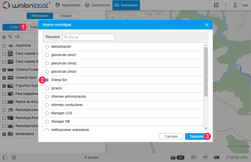Uncheck the Frigorífico Schr checkbox
Image resolution: width=251 pixels, height=162 pixels.
tap(4, 86)
